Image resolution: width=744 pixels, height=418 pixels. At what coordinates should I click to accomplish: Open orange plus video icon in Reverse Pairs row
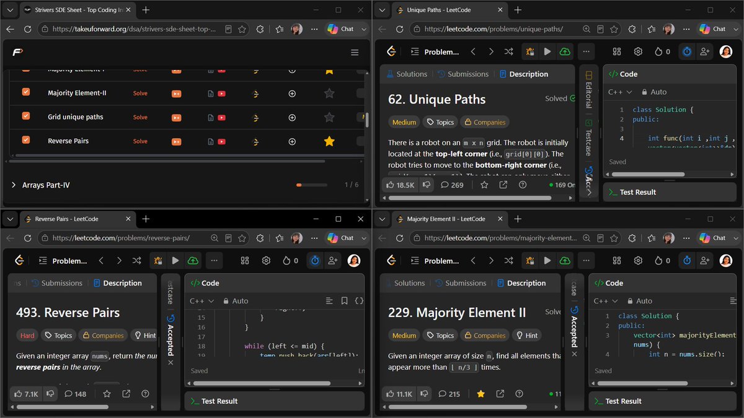click(176, 141)
